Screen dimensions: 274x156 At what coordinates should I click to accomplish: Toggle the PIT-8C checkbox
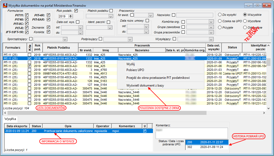[x=27, y=23]
